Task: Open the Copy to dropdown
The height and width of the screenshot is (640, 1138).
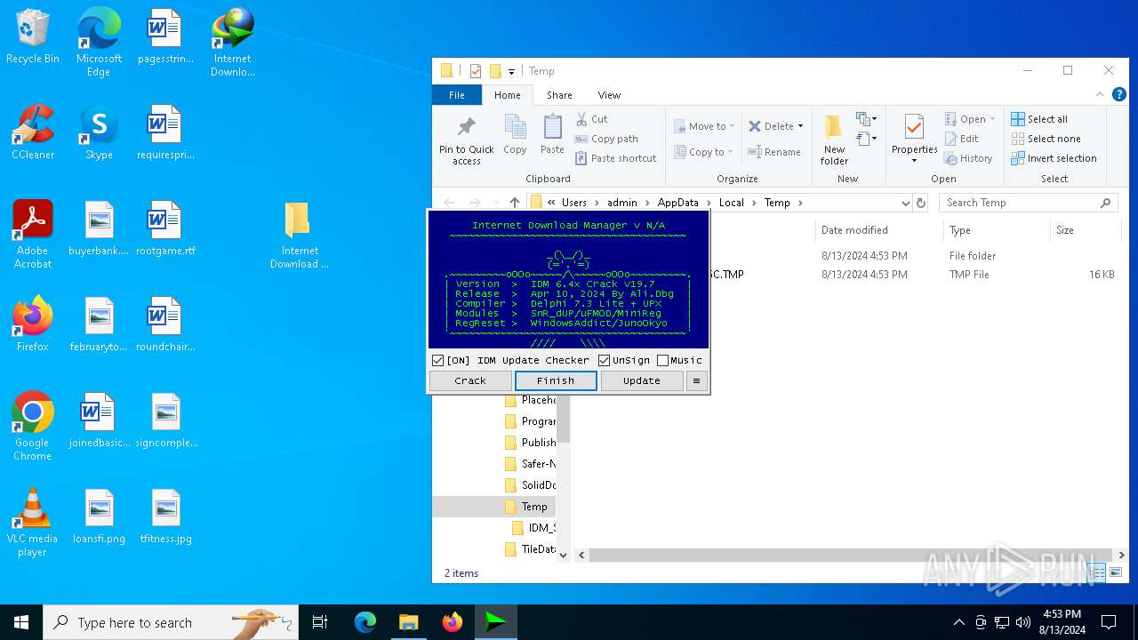Action: point(703,152)
